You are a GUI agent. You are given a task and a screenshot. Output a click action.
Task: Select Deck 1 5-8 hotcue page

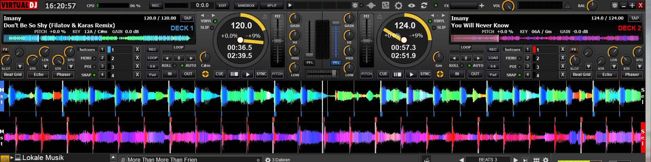click(x=153, y=66)
